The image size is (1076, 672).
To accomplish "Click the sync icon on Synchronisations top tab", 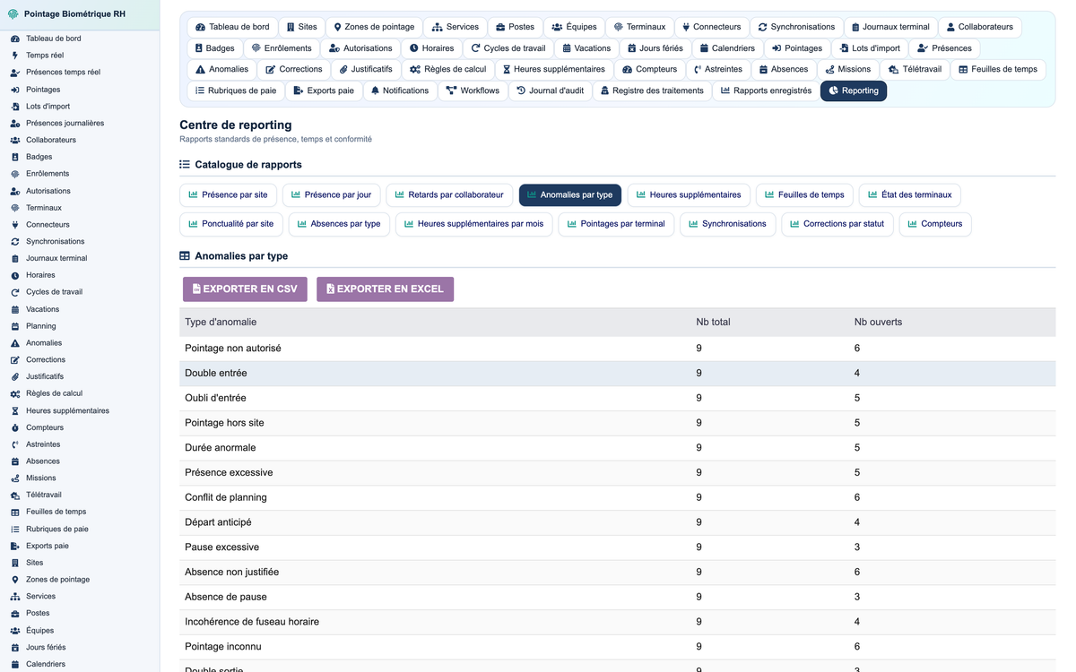I will (762, 27).
